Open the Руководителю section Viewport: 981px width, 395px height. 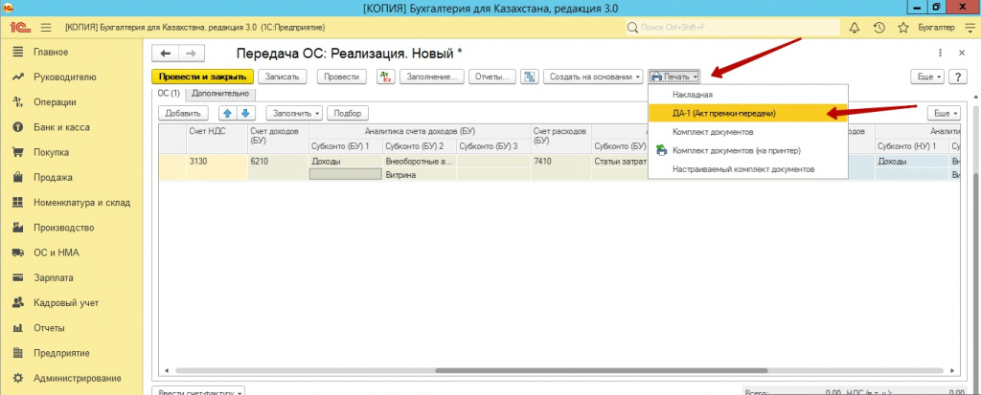64,77
